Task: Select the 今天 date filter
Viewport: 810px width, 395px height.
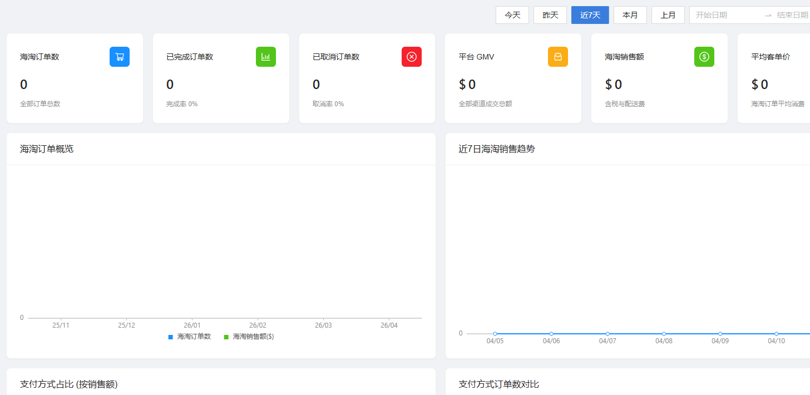Action: (x=512, y=15)
